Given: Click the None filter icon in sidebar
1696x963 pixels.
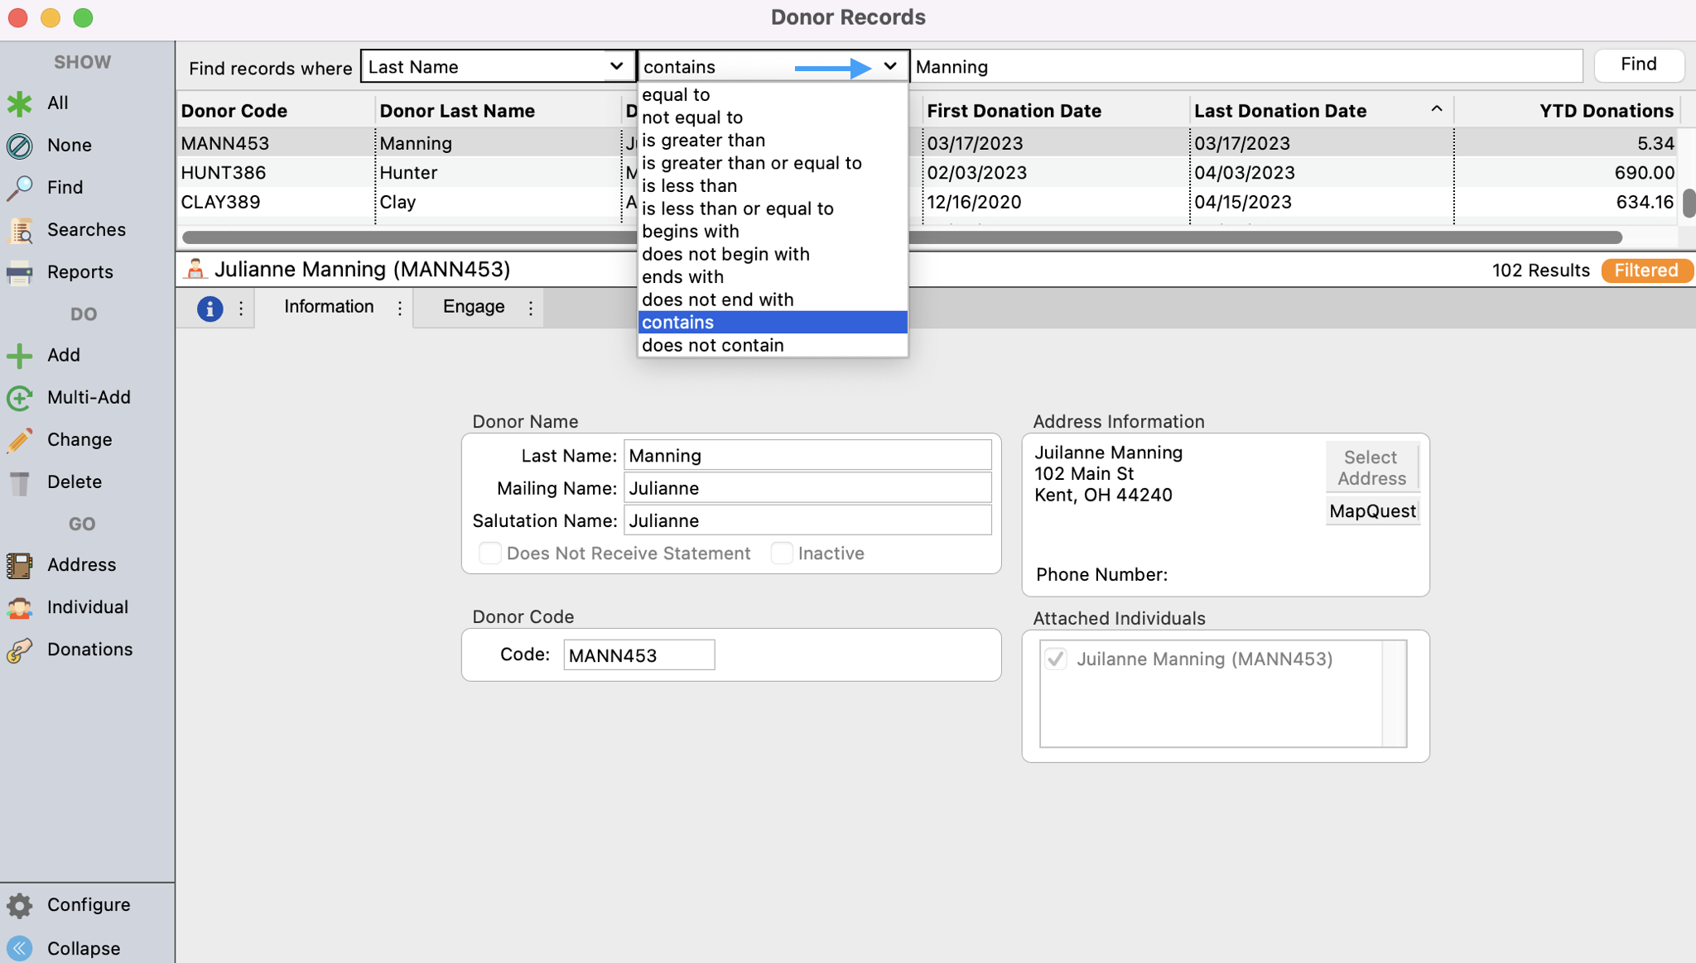Looking at the screenshot, I should tap(19, 146).
